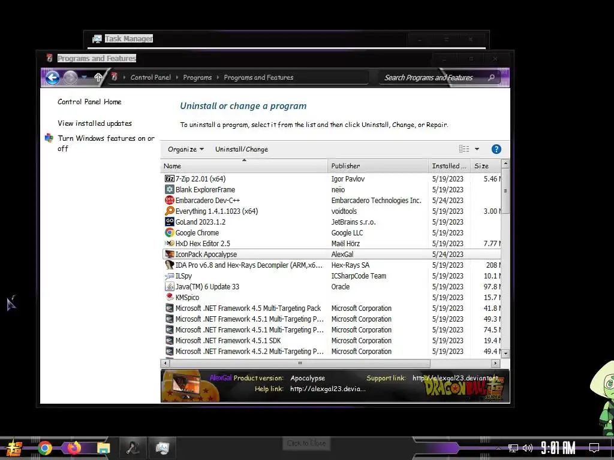Click the Oracle publisher cell
The width and height of the screenshot is (614, 460).
341,287
